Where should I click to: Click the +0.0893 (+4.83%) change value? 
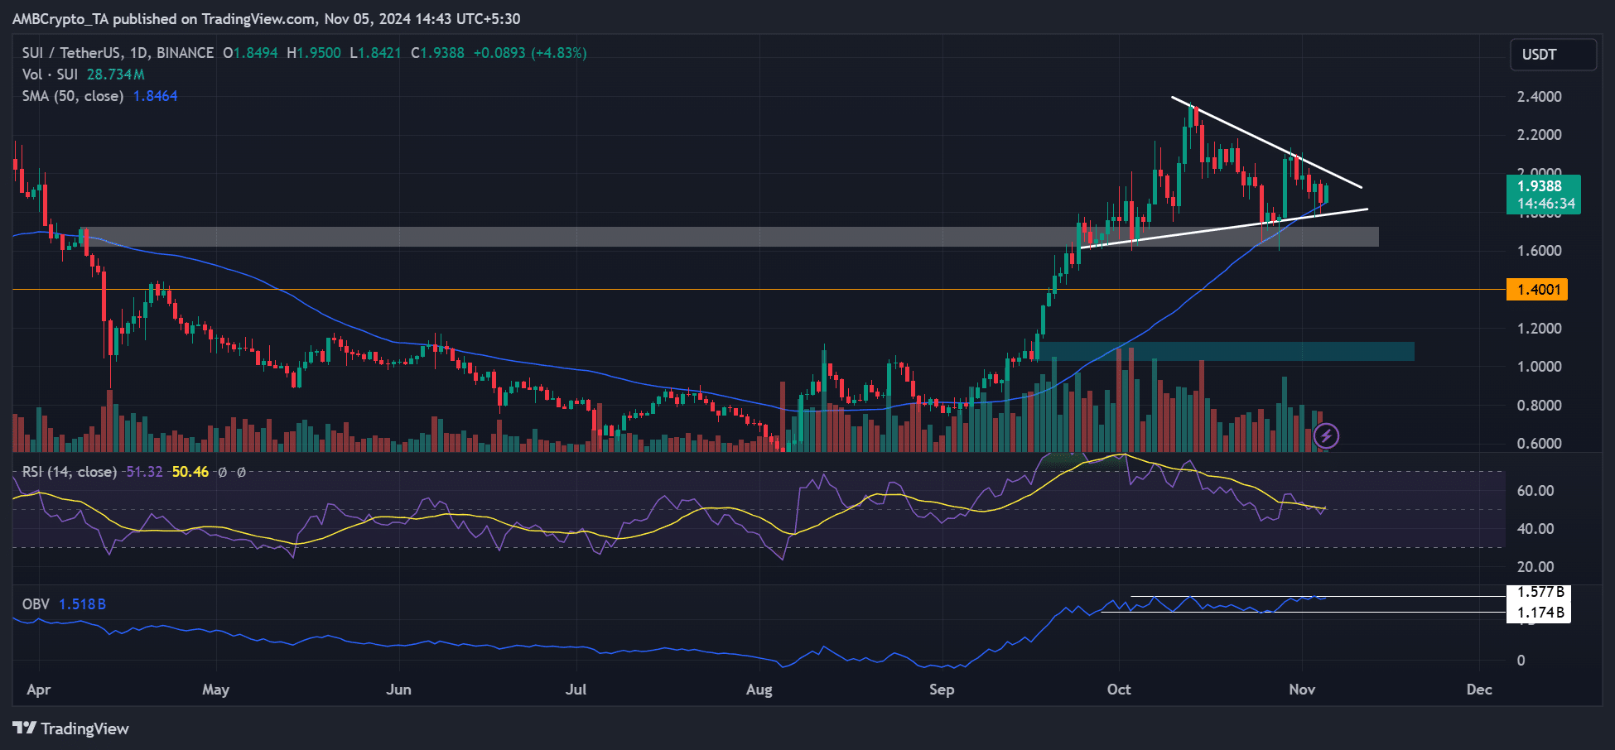[x=530, y=53]
